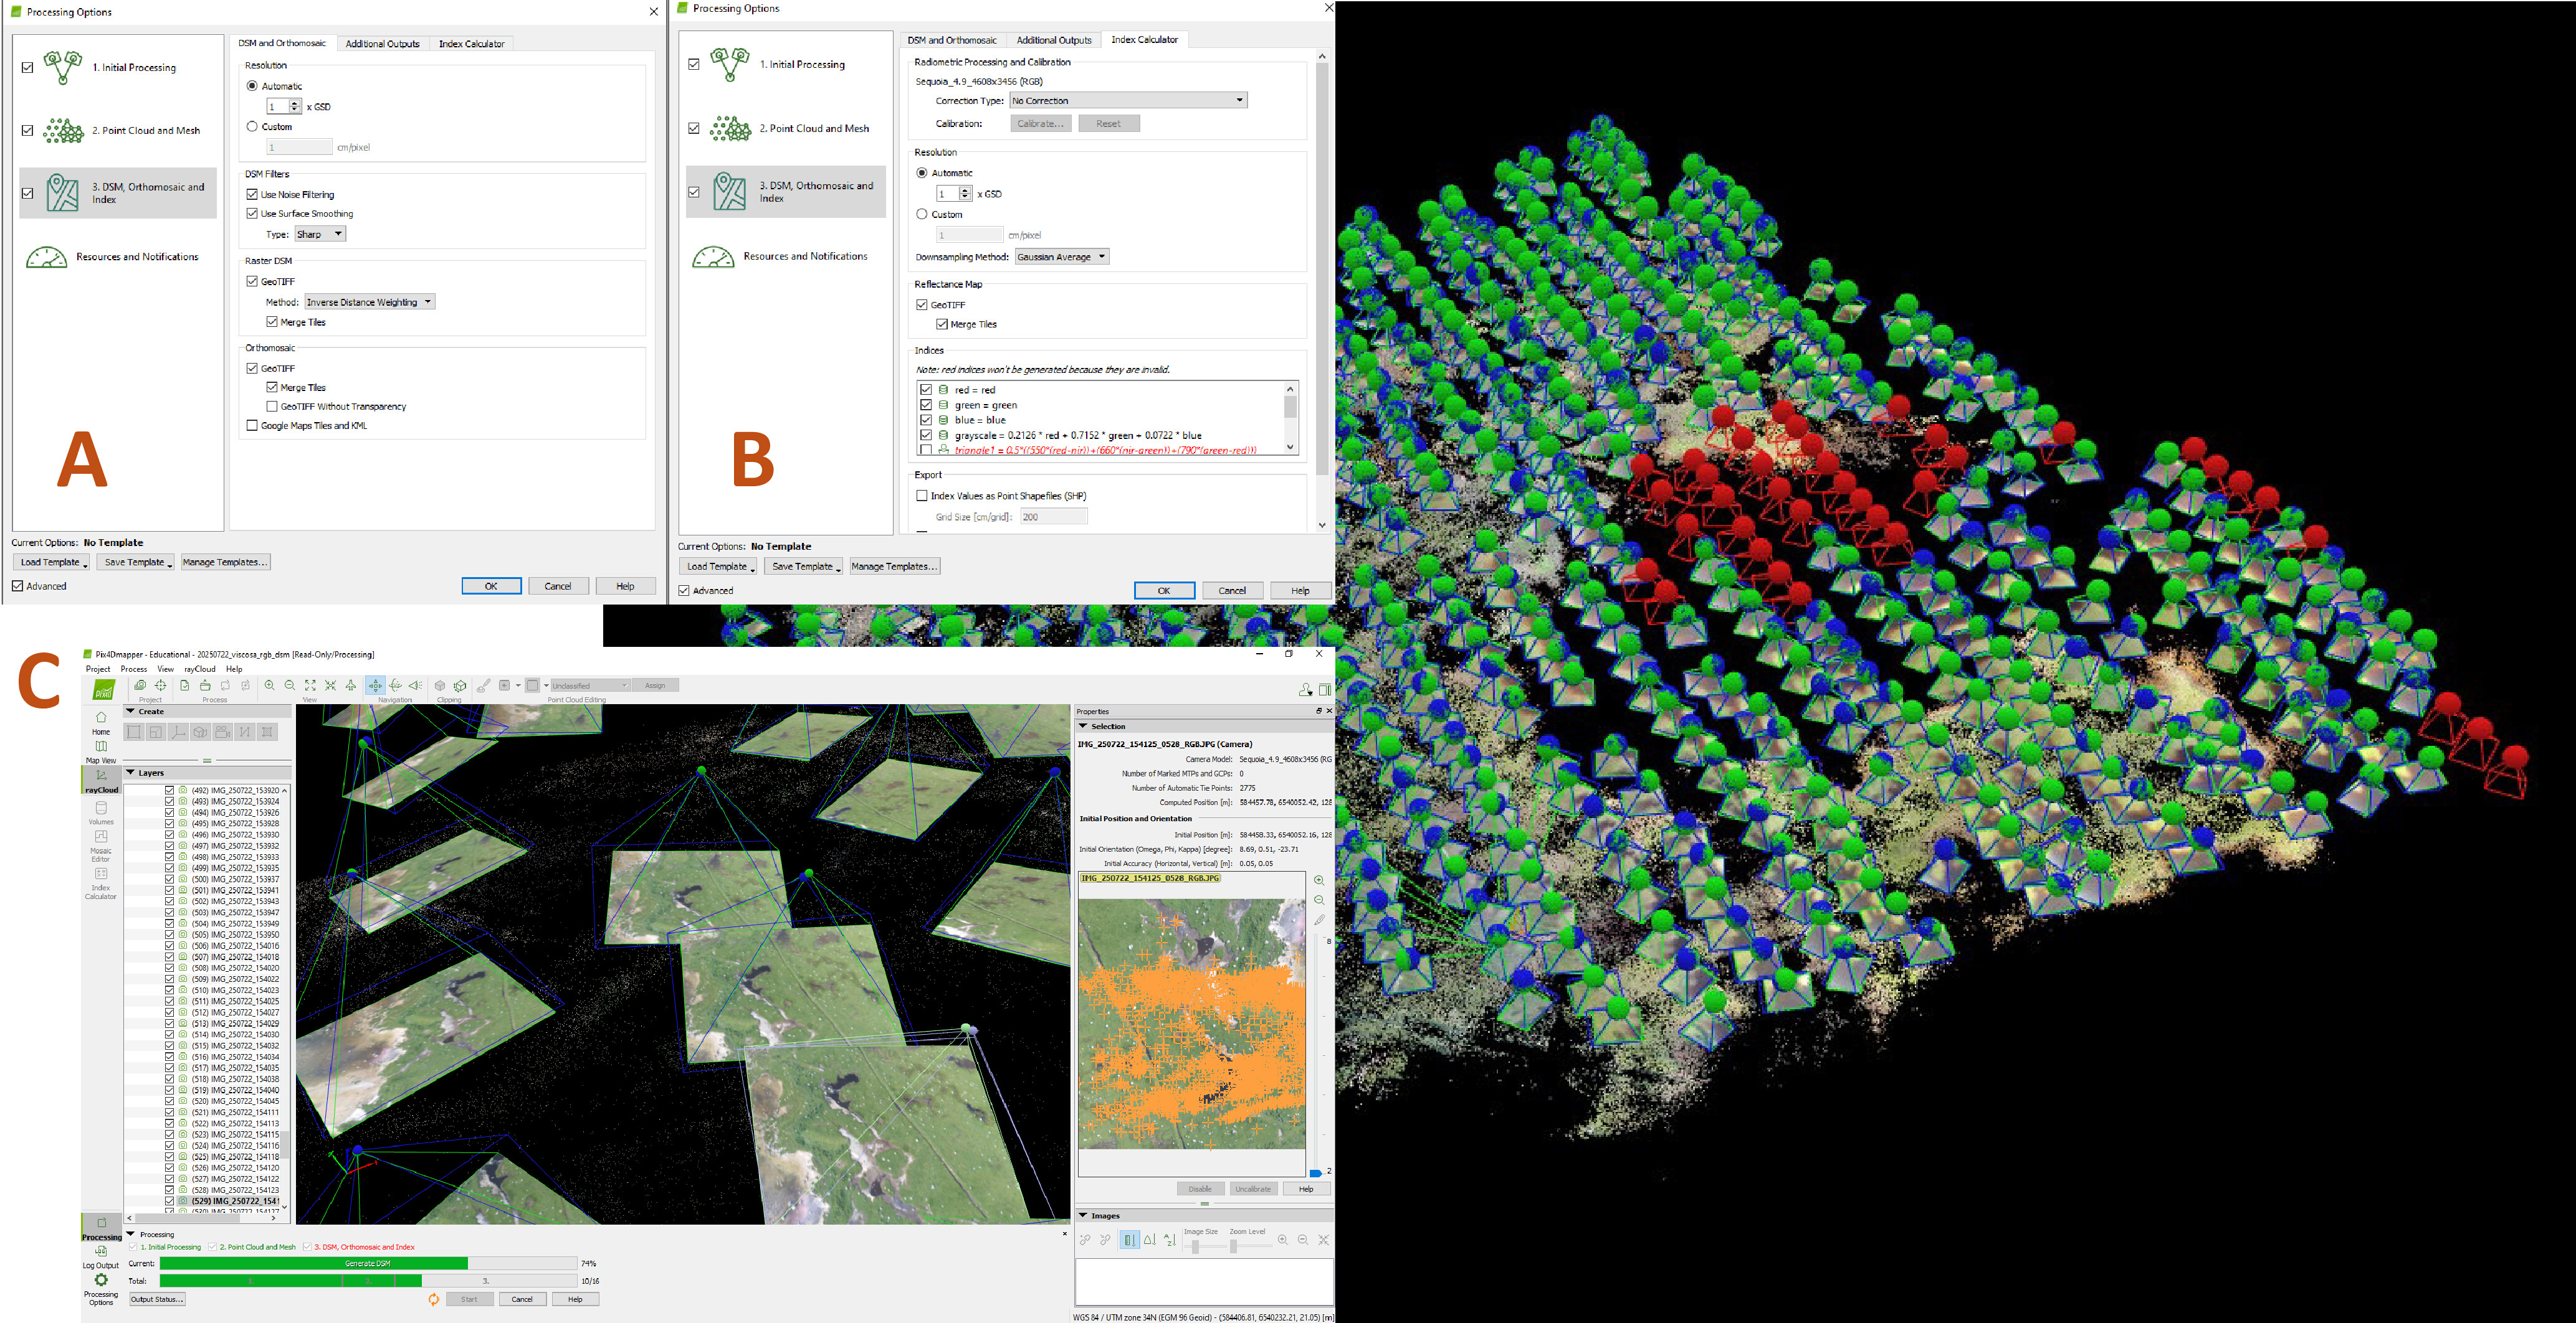Open Correction Type 'No Correction' dropdown

tap(1129, 100)
